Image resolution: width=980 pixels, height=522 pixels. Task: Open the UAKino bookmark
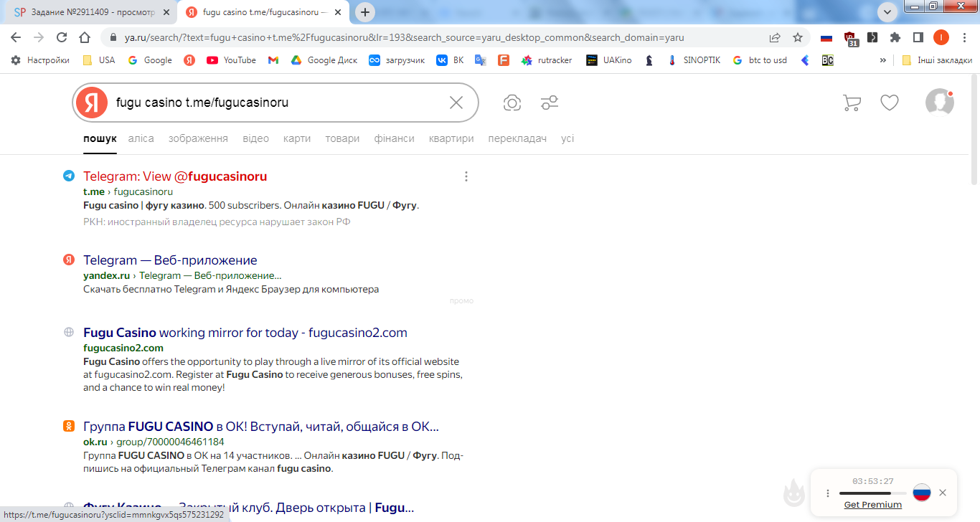pos(609,60)
